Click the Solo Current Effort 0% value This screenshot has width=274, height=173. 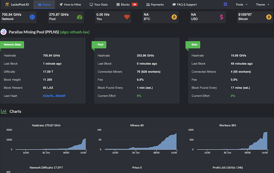tap(233, 96)
